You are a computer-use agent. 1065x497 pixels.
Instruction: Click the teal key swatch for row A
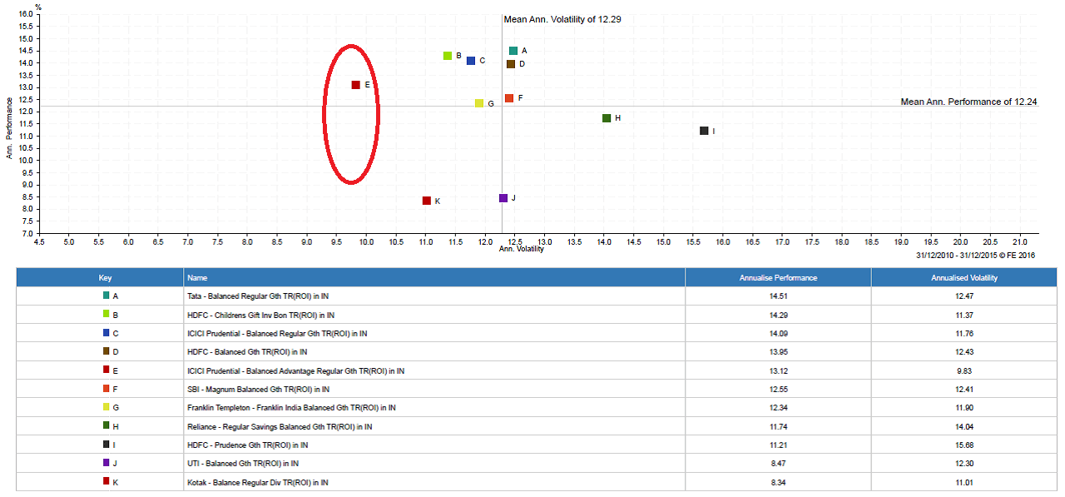pos(106,296)
